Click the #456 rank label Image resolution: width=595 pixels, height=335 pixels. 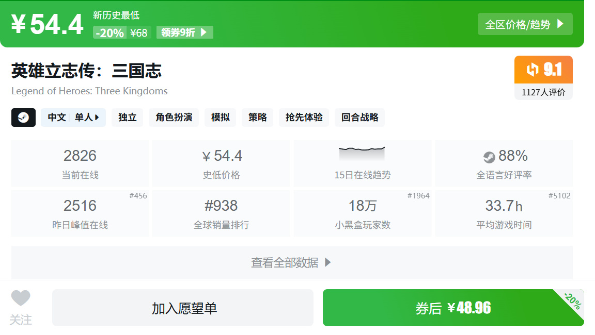pos(138,196)
